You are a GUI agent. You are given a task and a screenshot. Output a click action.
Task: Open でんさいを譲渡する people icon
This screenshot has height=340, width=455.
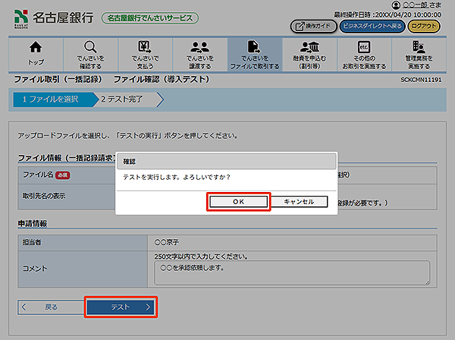pos(199,49)
